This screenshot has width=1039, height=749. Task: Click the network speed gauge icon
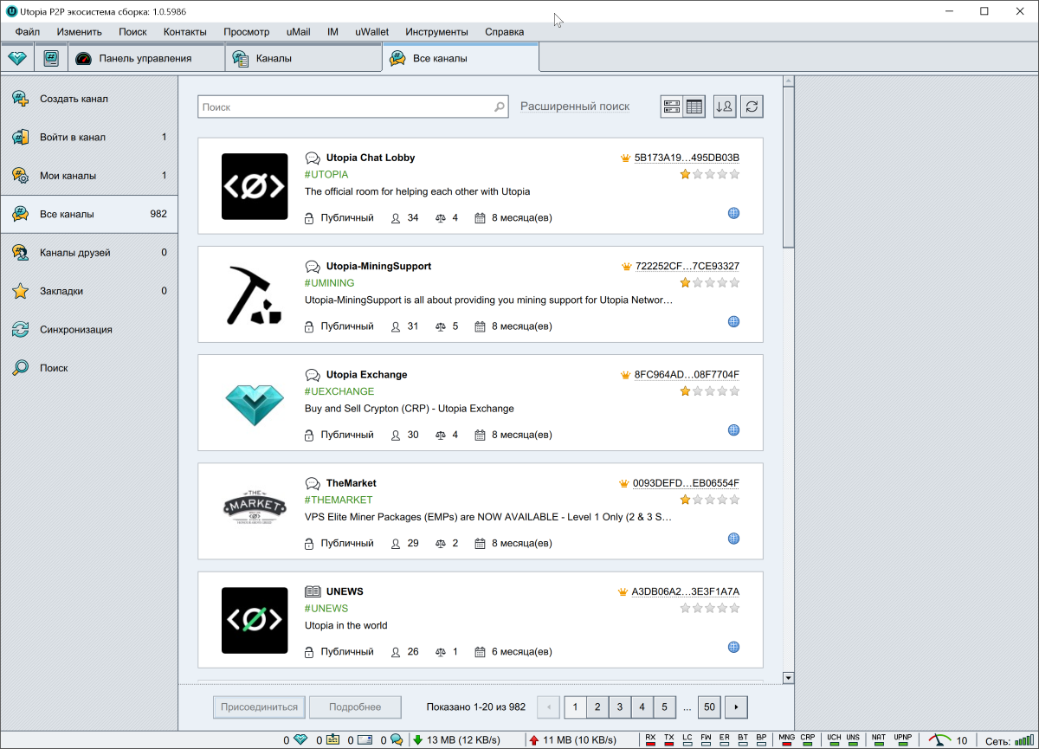[x=939, y=739]
